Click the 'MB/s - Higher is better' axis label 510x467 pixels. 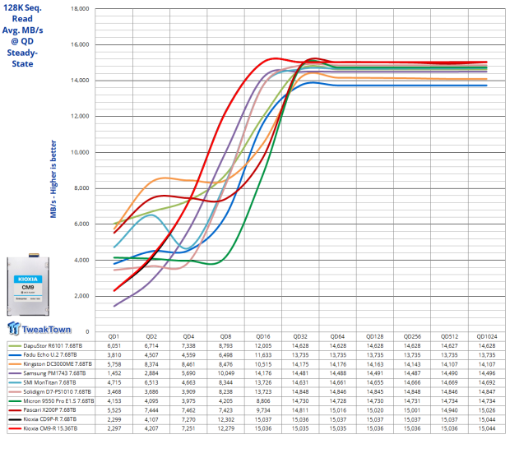pos(53,179)
